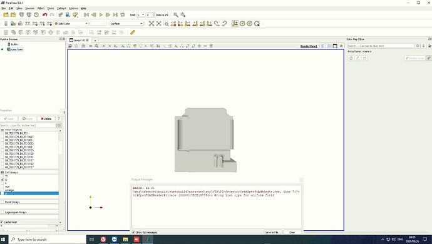Click the Connect to server icon

point(21,14)
